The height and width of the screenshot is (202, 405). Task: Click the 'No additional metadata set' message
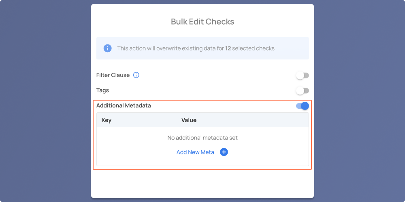point(202,138)
